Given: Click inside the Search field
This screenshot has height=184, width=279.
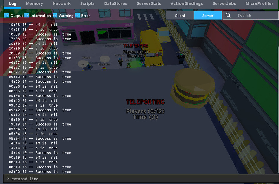Looking at the screenshot, I should 250,15.
